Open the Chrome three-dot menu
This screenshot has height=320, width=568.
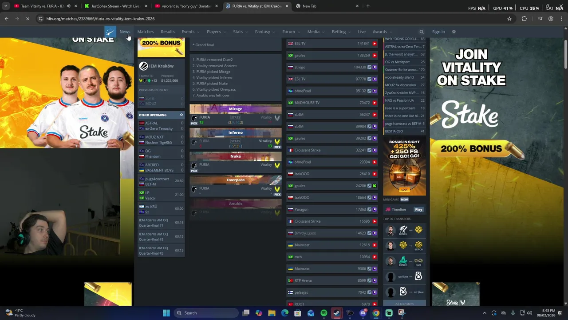[561, 19]
